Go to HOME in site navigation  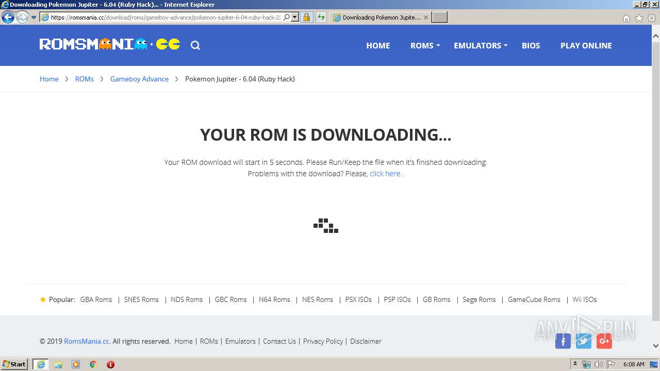[x=378, y=45]
